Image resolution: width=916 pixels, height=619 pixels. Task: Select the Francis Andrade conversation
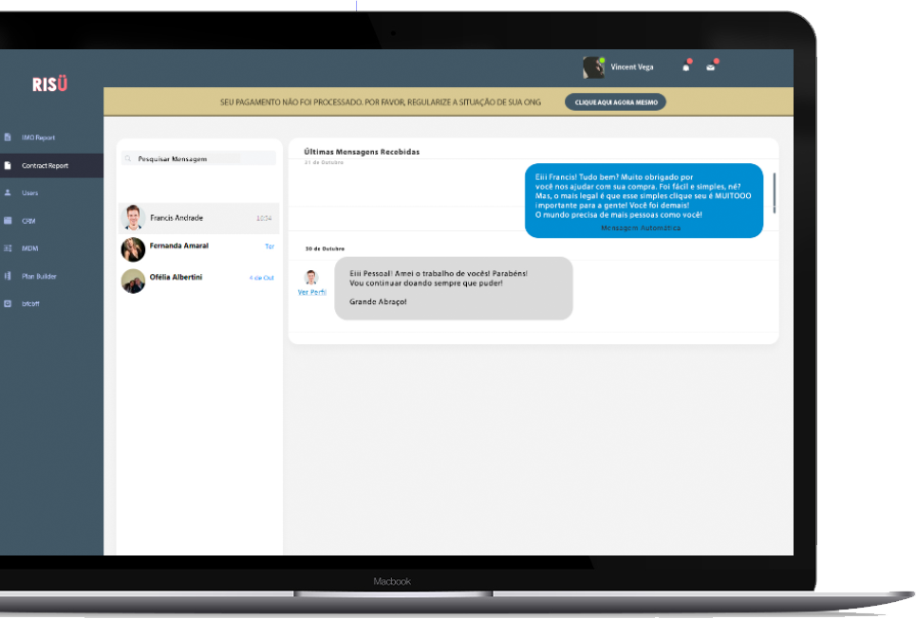coord(199,218)
